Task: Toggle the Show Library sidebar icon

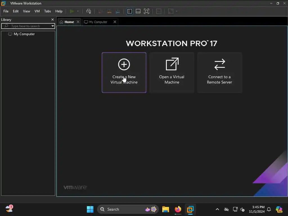Action: (130, 11)
